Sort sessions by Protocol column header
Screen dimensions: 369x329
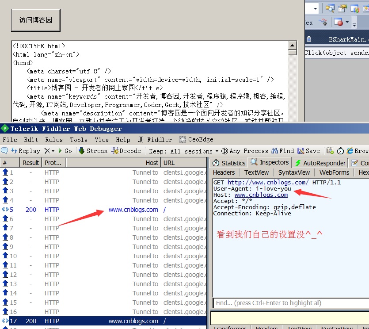click(54, 162)
